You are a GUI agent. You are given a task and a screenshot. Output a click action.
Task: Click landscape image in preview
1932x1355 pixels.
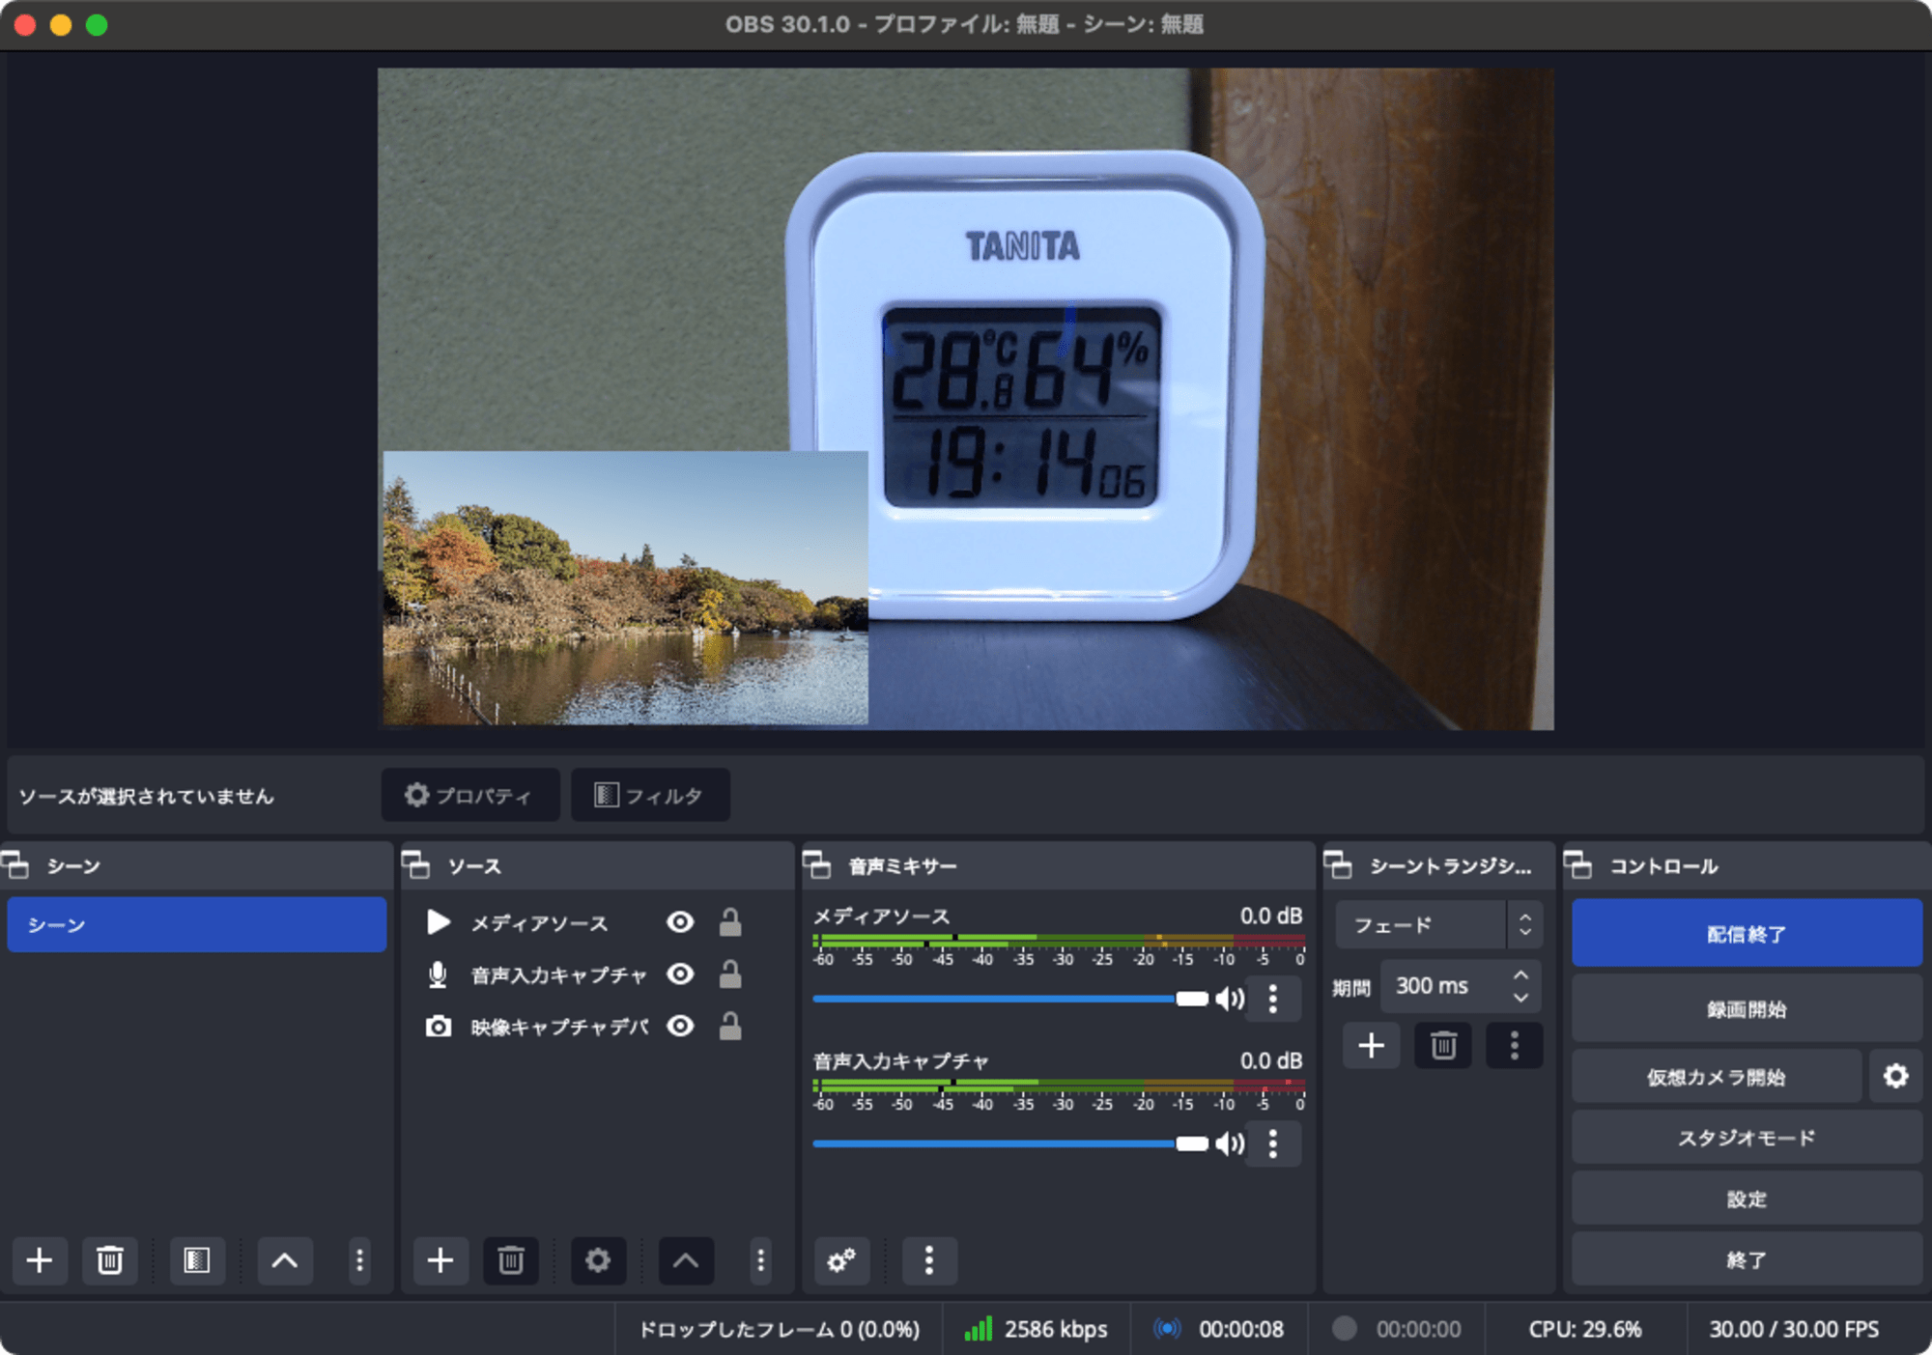click(x=626, y=587)
